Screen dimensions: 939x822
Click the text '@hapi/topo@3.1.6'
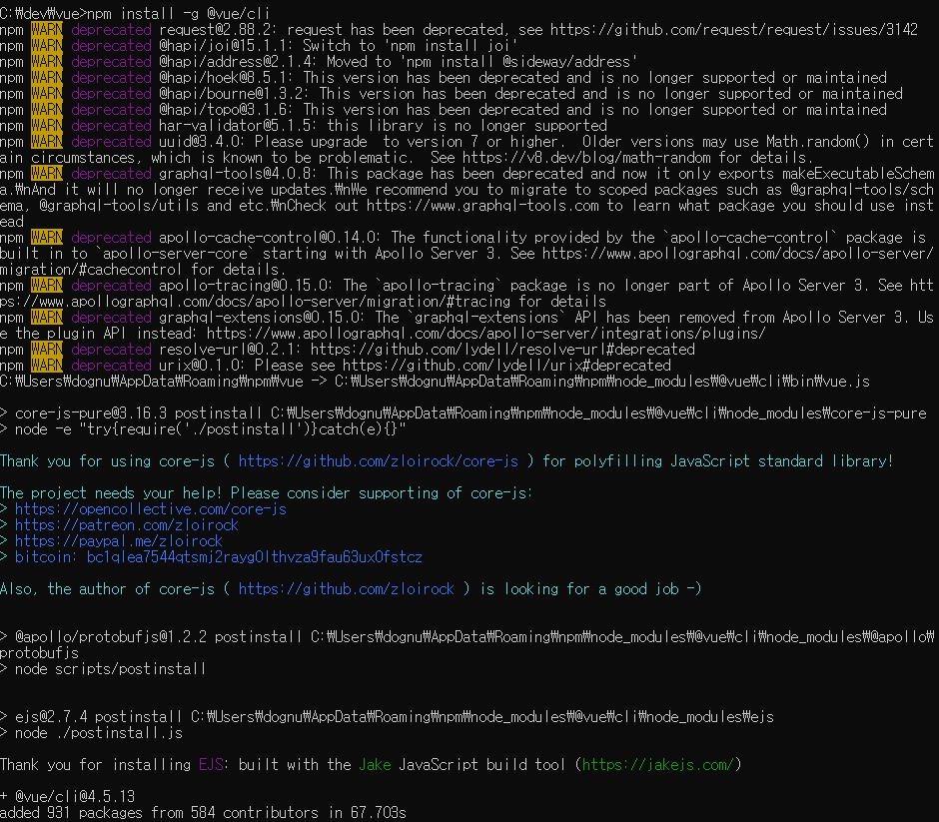coord(227,110)
